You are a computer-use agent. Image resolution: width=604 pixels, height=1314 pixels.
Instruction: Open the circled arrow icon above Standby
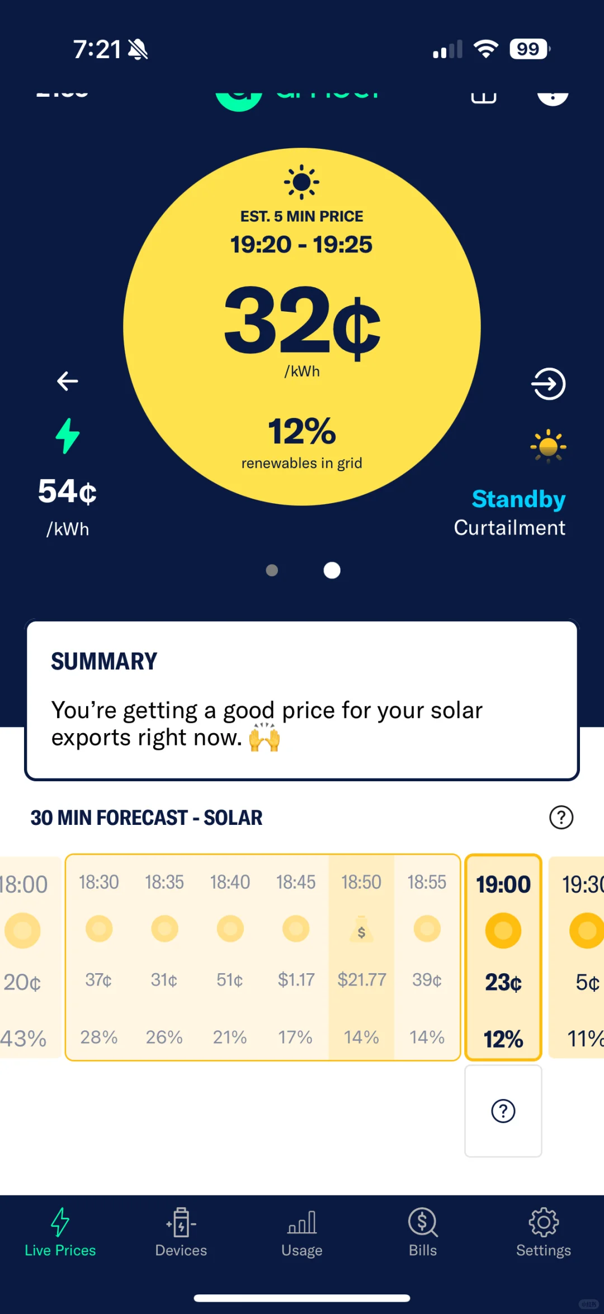pyautogui.click(x=548, y=384)
